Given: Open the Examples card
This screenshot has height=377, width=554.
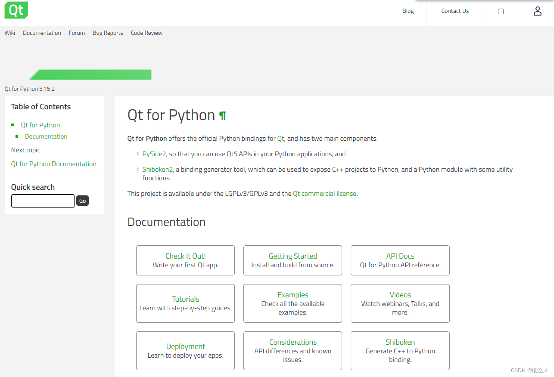Looking at the screenshot, I should 293,303.
